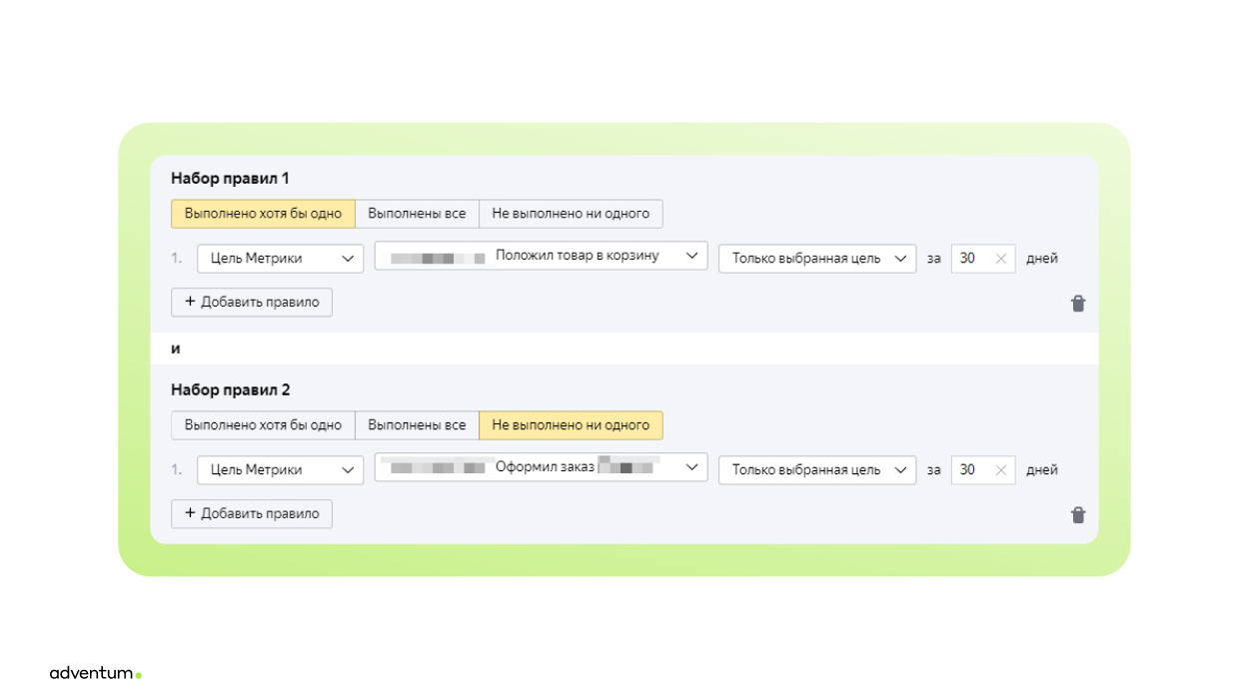Screen dimensions: 1249x699
Task: Select "Выполнено хотя бы одно" in rule set 2
Action: coord(263,425)
